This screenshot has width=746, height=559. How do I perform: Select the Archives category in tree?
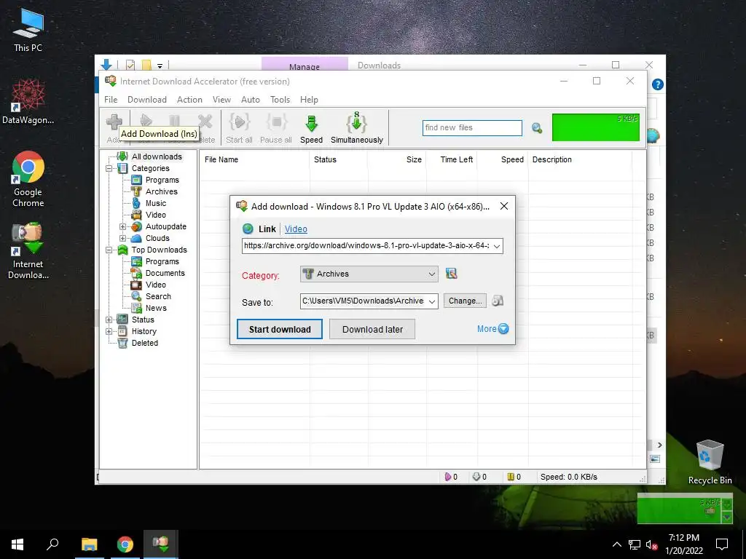point(161,191)
